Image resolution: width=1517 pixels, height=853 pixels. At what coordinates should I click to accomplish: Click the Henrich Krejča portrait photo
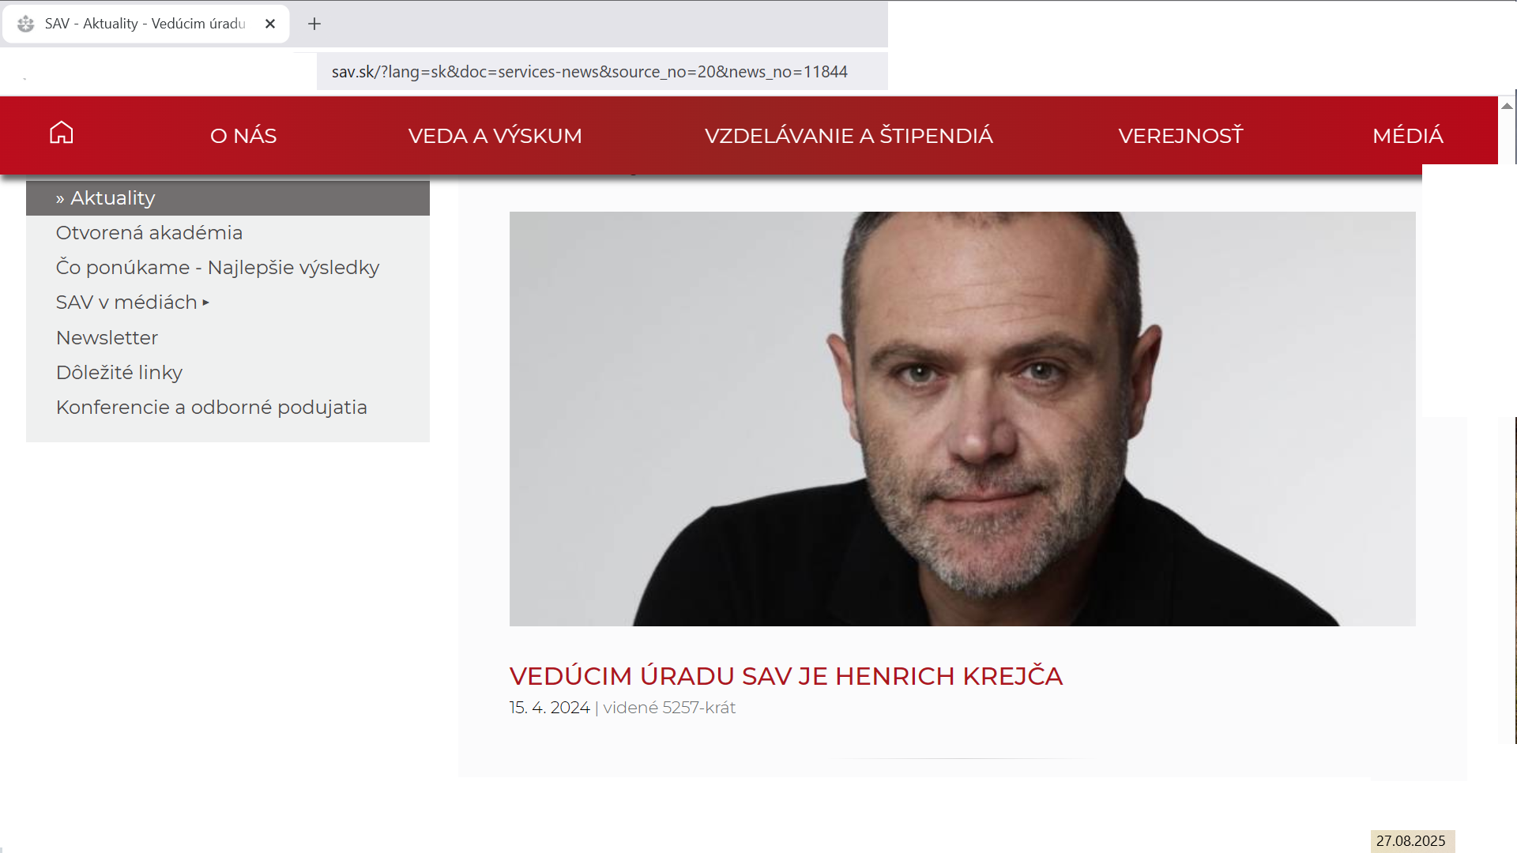(x=962, y=419)
